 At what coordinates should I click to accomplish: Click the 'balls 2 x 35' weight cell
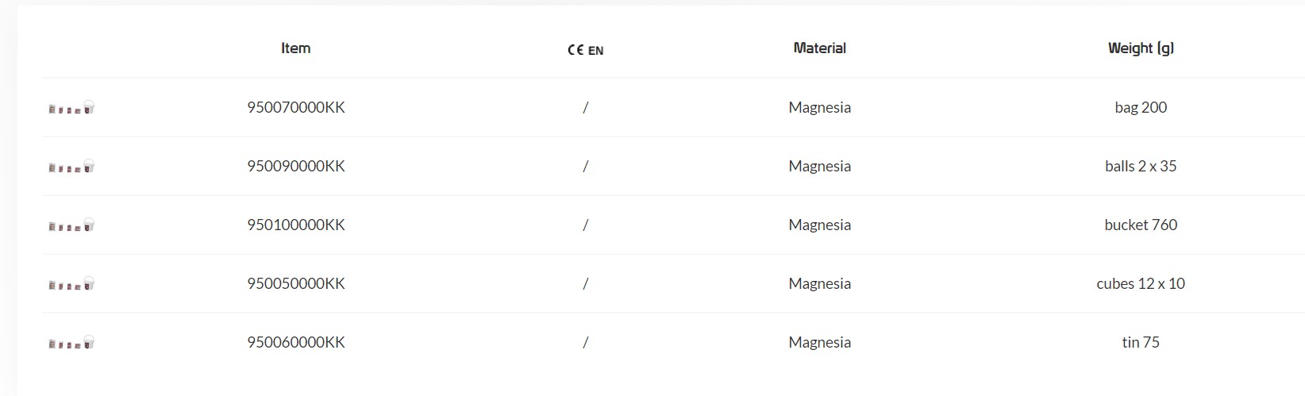click(1140, 166)
